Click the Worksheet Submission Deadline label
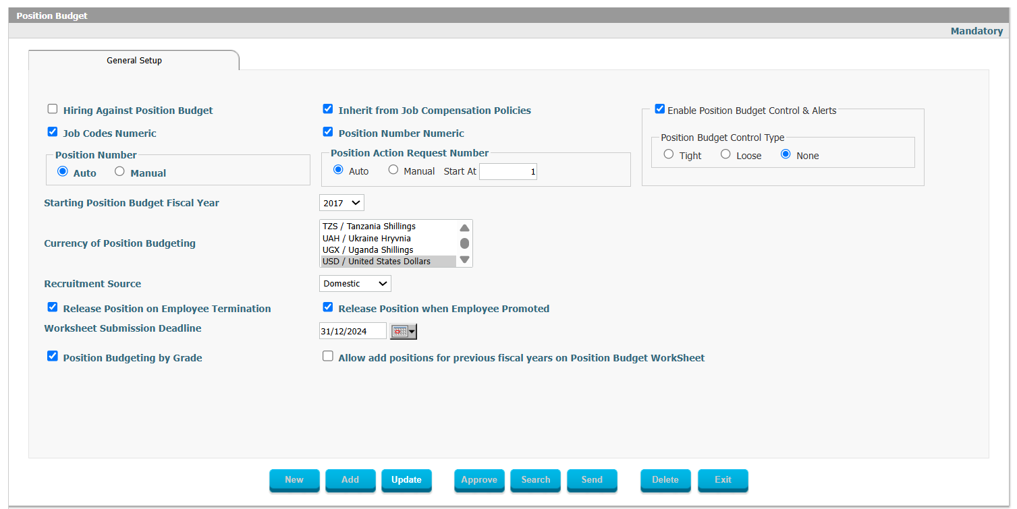Image resolution: width=1017 pixels, height=509 pixels. coord(123,328)
